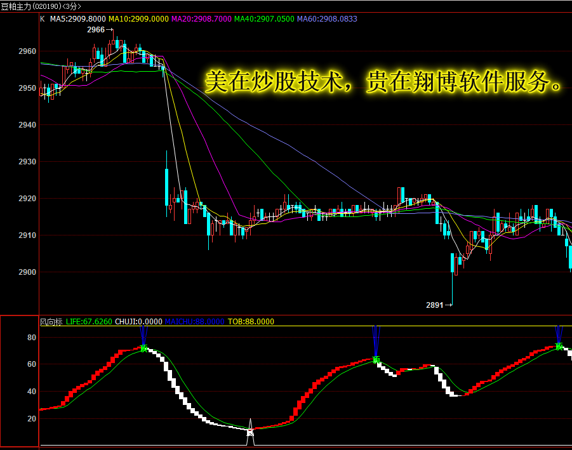572x450 pixels.
Task: Click the 2940 price axis label
Action: [27, 125]
